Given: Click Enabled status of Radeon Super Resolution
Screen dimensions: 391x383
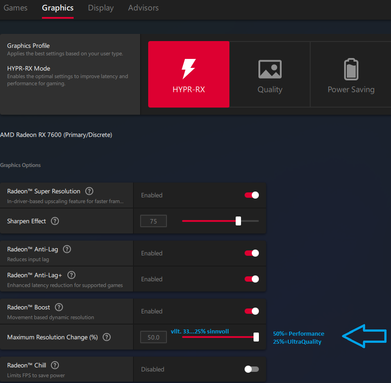Looking at the screenshot, I should 152,195.
